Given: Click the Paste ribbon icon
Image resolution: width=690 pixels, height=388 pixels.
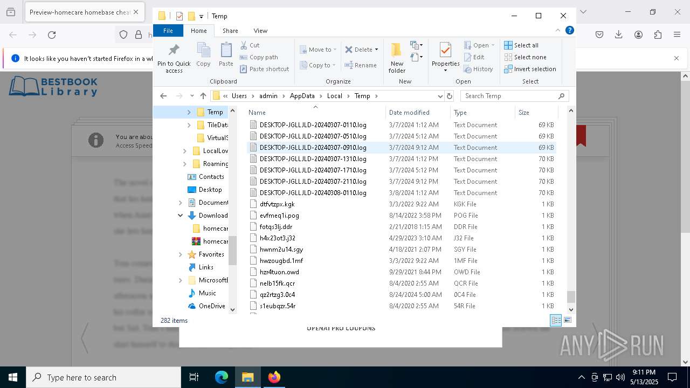Looking at the screenshot, I should pyautogui.click(x=226, y=54).
